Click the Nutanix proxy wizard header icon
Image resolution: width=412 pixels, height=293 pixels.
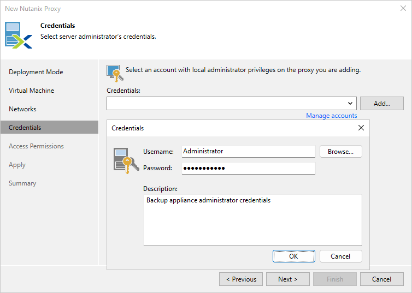(19, 34)
